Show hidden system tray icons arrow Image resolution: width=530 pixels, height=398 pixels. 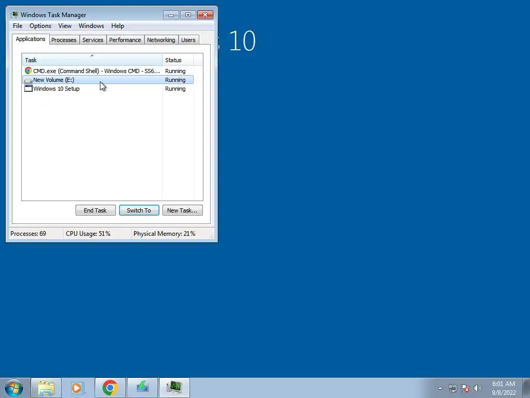point(440,388)
